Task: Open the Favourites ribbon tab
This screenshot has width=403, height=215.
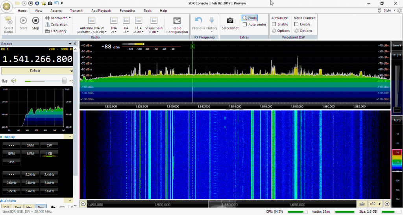Action: pos(127,11)
